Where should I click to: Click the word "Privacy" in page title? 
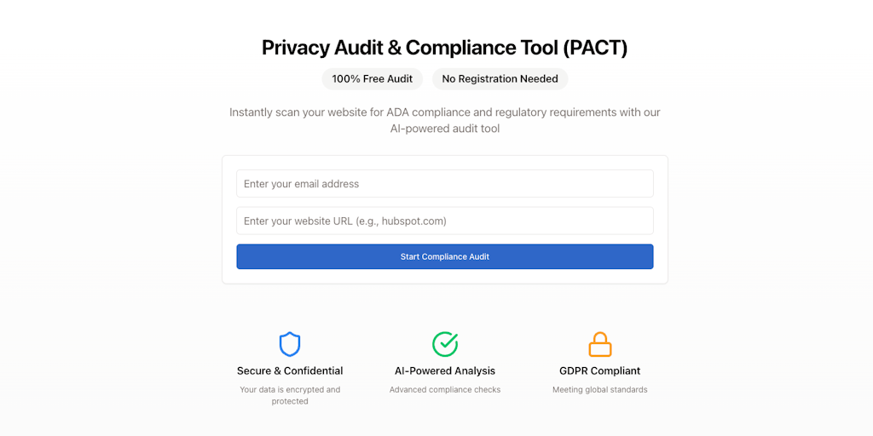(295, 48)
